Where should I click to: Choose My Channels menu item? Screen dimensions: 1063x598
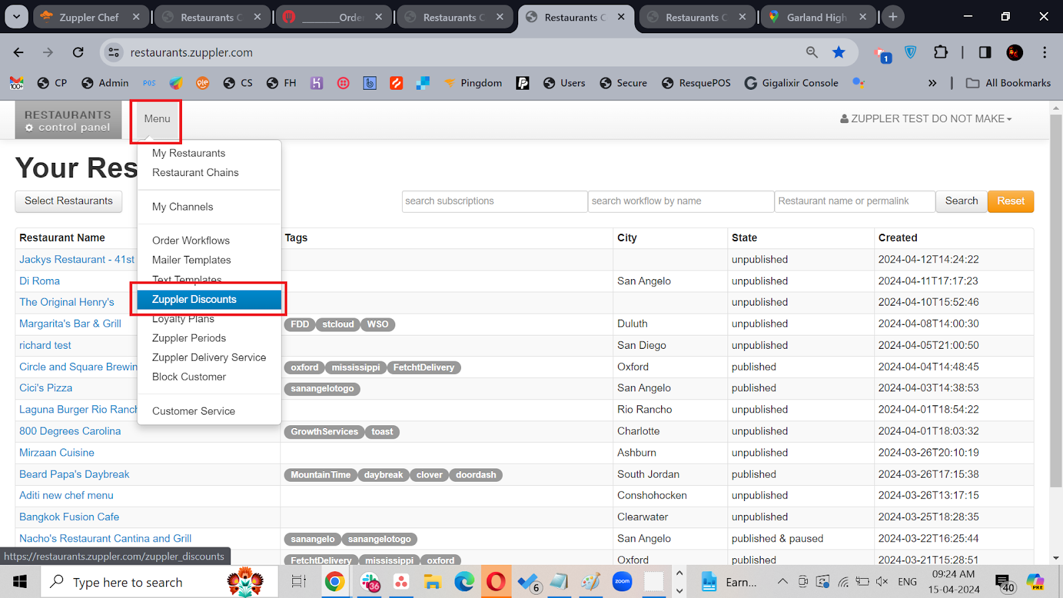tap(183, 207)
